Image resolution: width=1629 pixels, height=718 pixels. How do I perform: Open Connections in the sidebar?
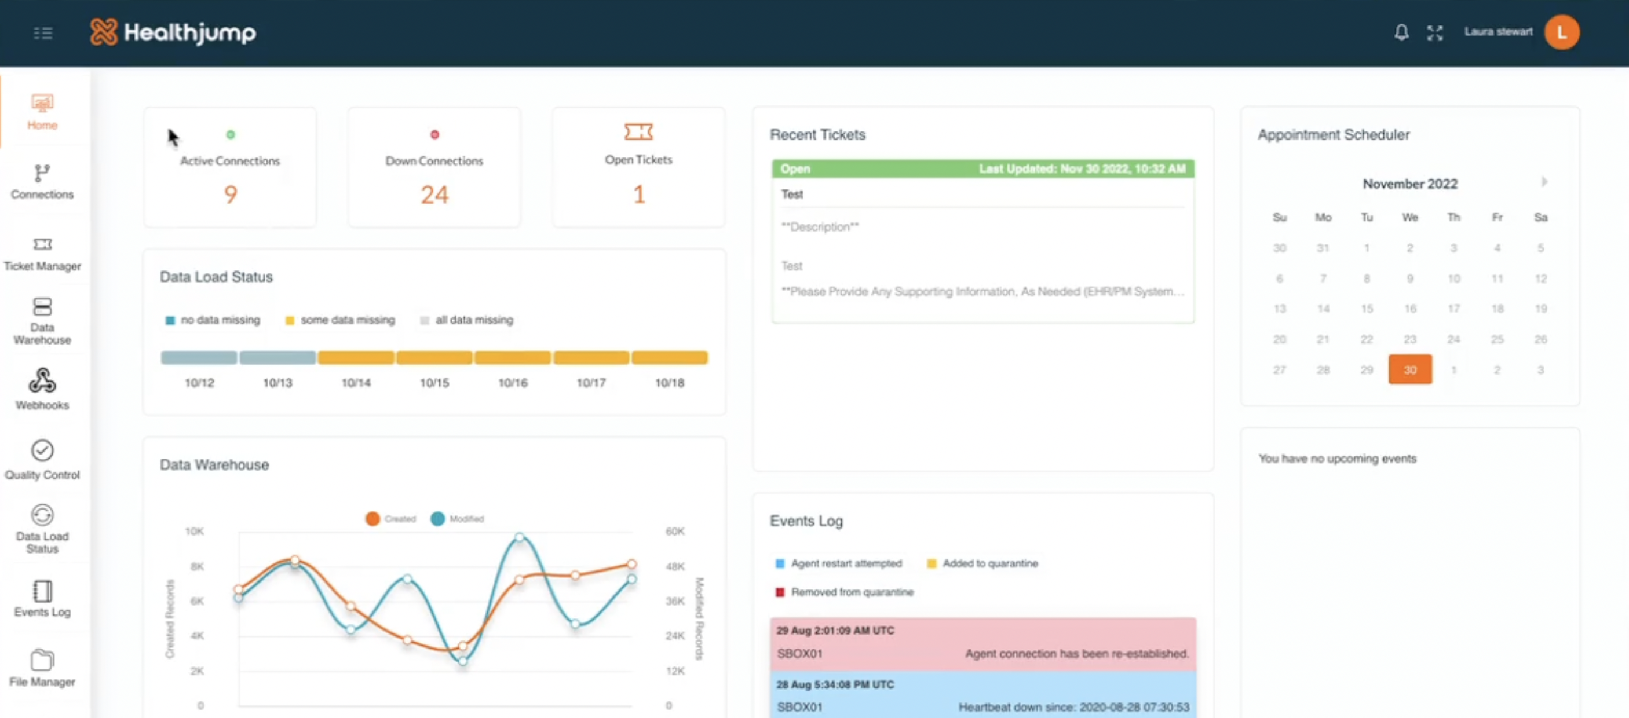42,182
